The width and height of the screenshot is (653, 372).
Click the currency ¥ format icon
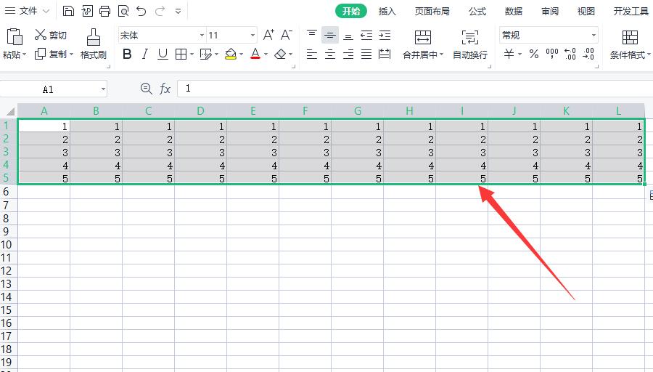point(509,54)
